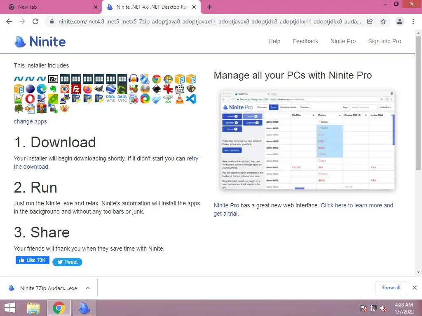Click the Tweet button
The height and width of the screenshot is (316, 422).
67,262
